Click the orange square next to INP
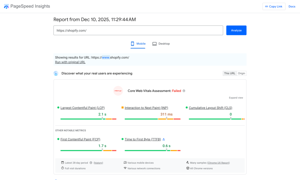Viewport: 300px width, 180px height. pos(122,108)
